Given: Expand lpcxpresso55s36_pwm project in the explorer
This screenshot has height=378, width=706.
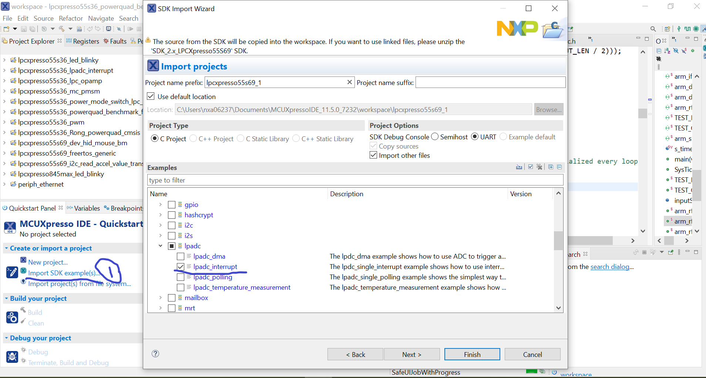Looking at the screenshot, I should click(x=4, y=122).
